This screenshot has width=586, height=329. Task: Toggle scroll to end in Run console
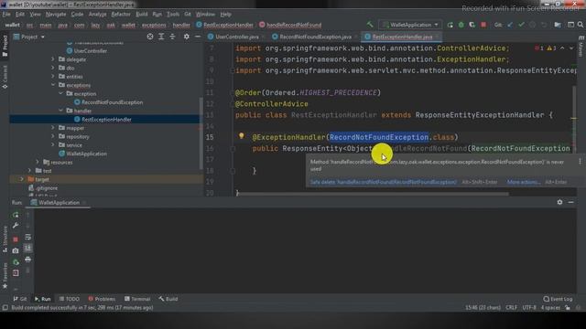28,248
